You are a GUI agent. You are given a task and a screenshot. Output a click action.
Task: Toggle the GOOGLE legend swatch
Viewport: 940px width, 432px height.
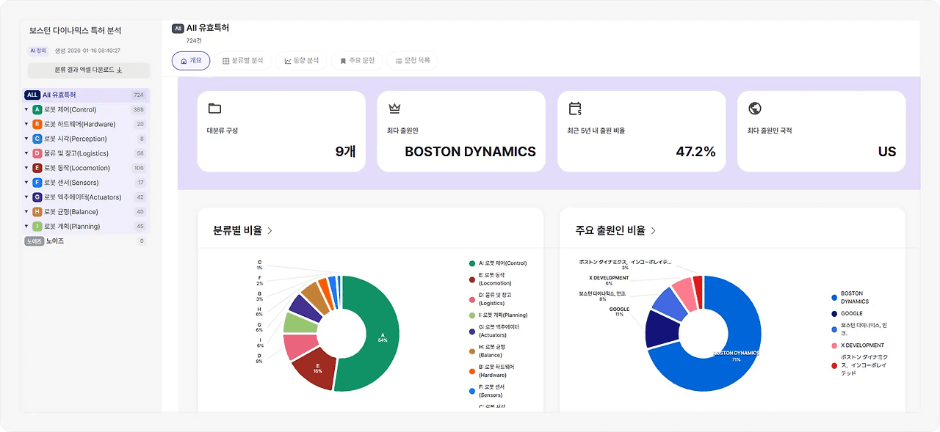(x=834, y=313)
